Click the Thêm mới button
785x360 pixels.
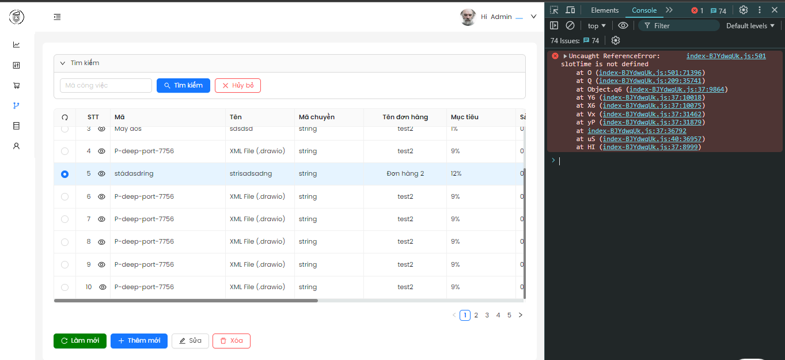pyautogui.click(x=139, y=340)
